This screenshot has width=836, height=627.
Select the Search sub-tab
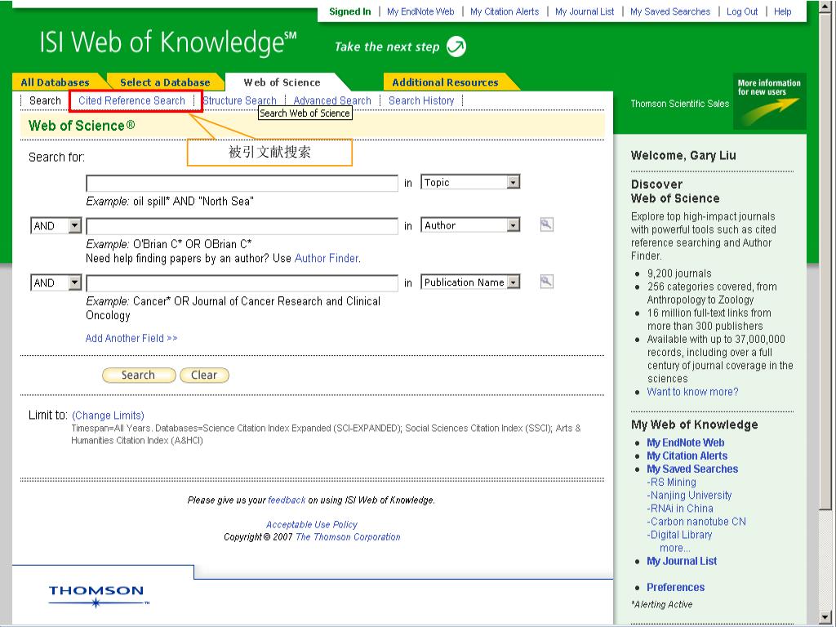coord(46,100)
